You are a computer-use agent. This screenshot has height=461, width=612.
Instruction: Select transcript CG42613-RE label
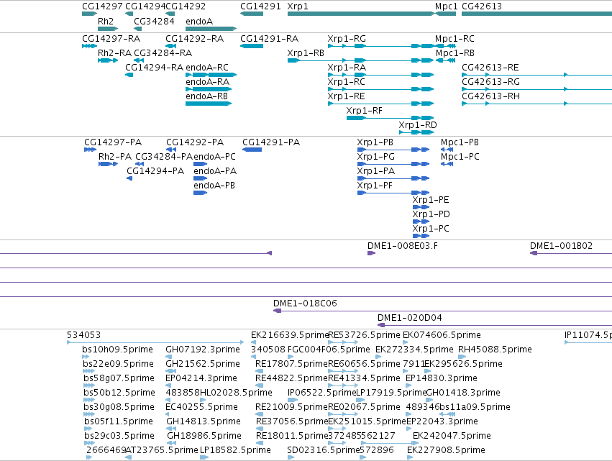(x=490, y=68)
